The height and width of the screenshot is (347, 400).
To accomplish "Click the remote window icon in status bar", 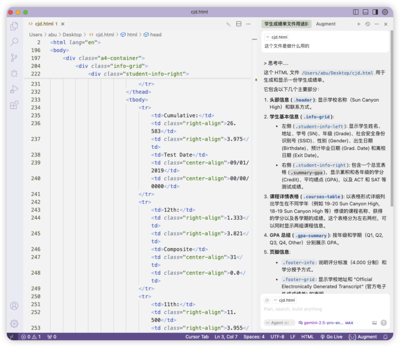I will point(12,337).
